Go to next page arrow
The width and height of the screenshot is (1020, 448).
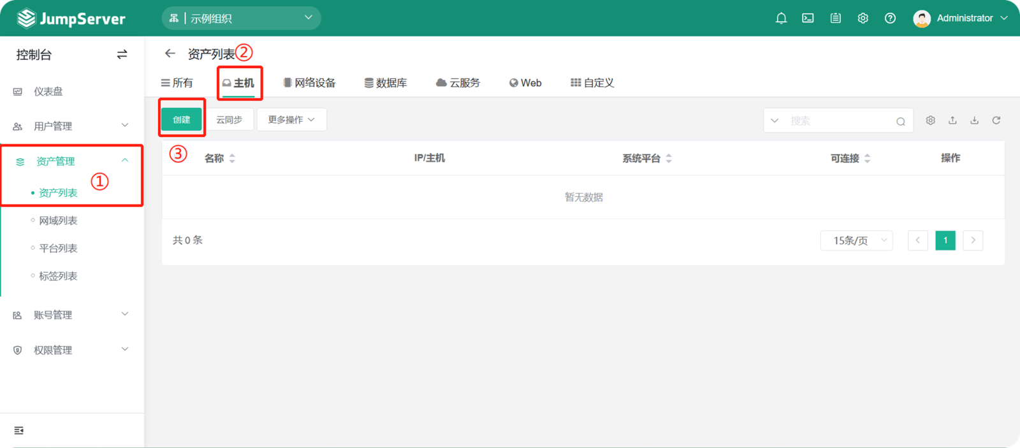tap(973, 240)
